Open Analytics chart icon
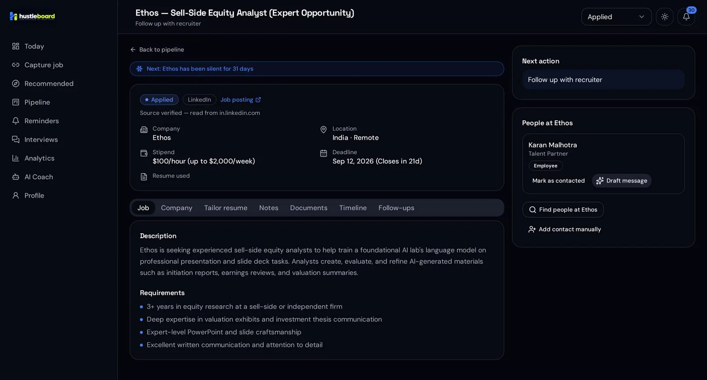Viewport: 707px width, 380px height. pyautogui.click(x=15, y=158)
